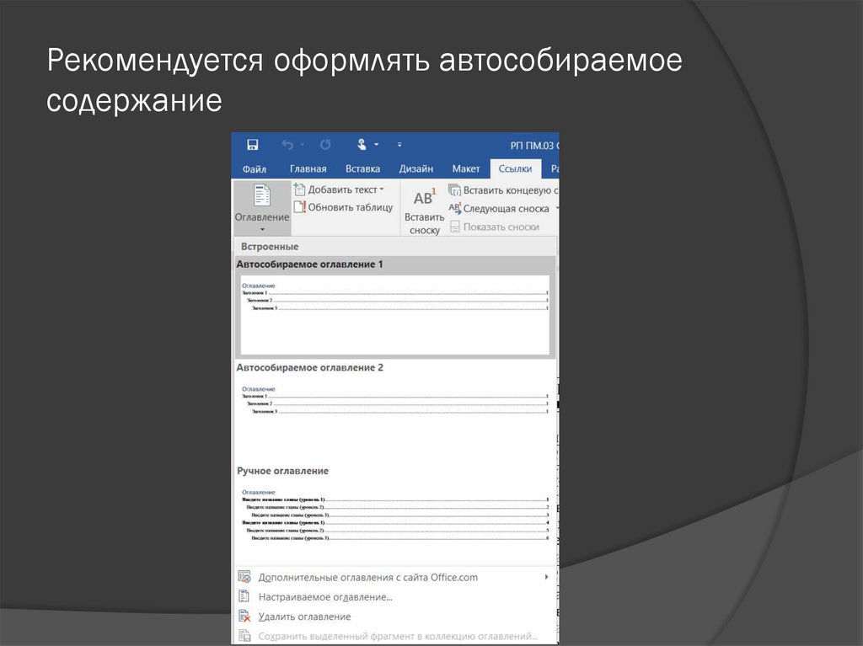Click the Redo icon in title bar
The height and width of the screenshot is (646, 863).
pos(325,145)
